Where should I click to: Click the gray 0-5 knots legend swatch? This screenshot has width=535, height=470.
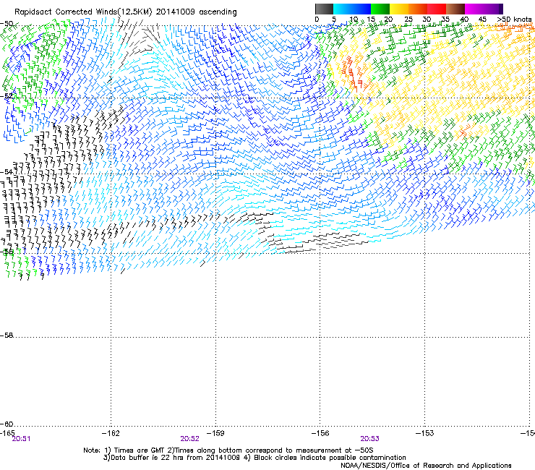324,9
